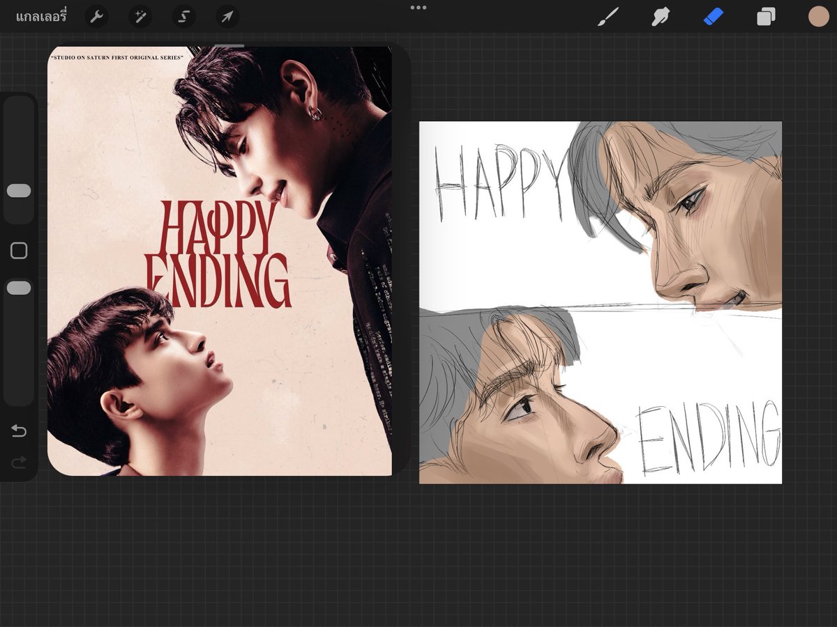The height and width of the screenshot is (627, 837).
Task: Open the Layers panel
Action: pyautogui.click(x=766, y=17)
